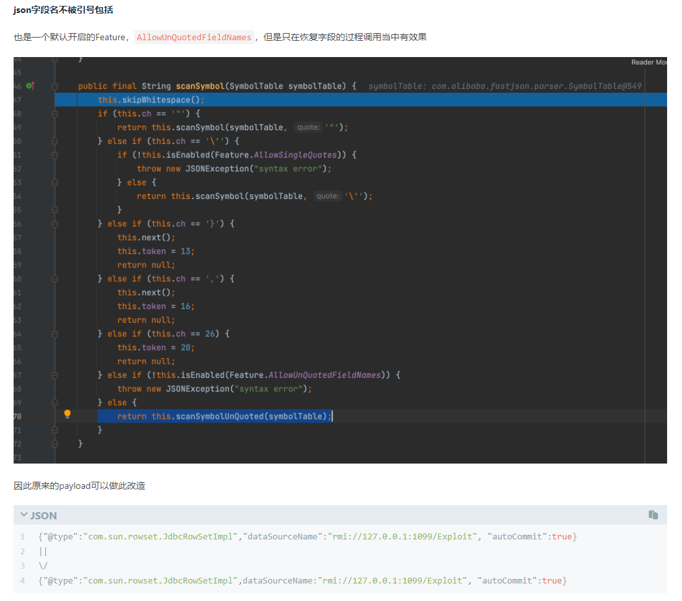682x601 pixels.
Task: Click the scanSymbolUnQuoted return statement
Action: click(x=224, y=416)
